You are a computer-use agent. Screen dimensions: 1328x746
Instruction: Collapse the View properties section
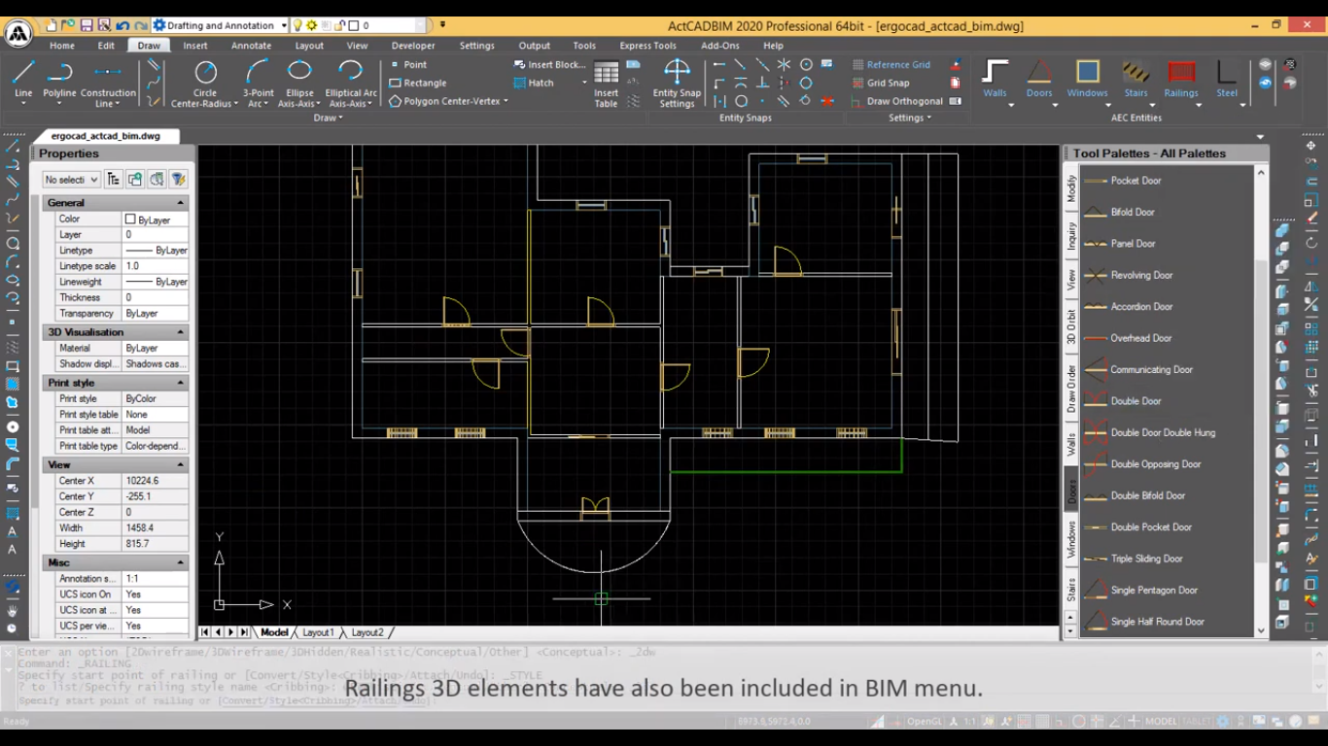180,465
